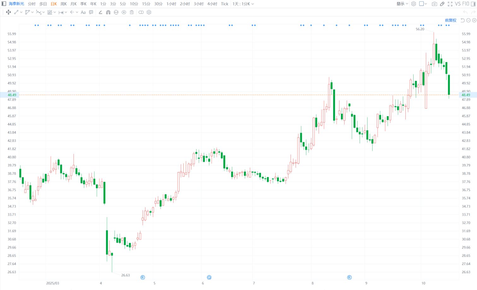Screen dimensions: 477x290
Task: Expand the chart layout square dropdown
Action: (x=423, y=4)
